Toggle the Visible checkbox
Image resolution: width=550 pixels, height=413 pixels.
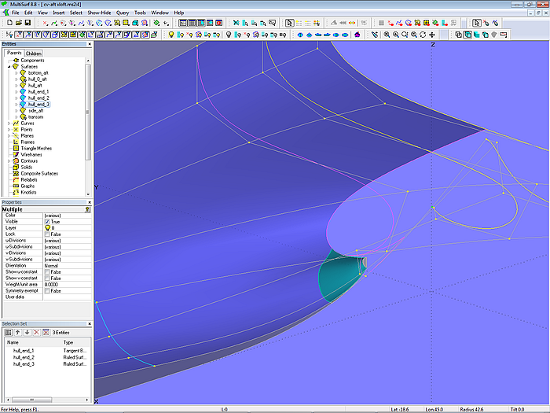[47, 222]
